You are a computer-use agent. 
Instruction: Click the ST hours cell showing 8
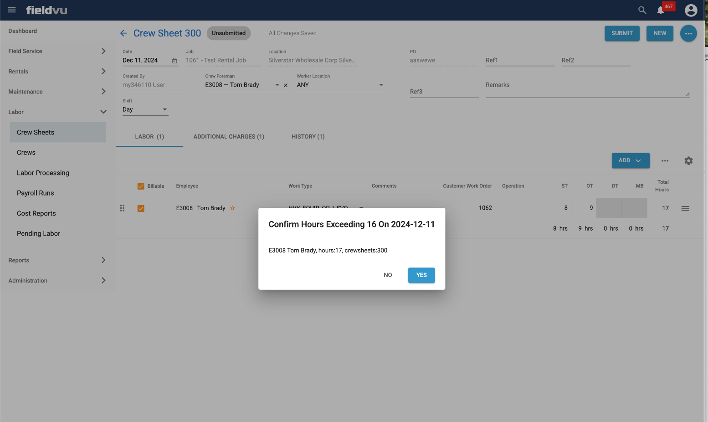[x=559, y=208]
